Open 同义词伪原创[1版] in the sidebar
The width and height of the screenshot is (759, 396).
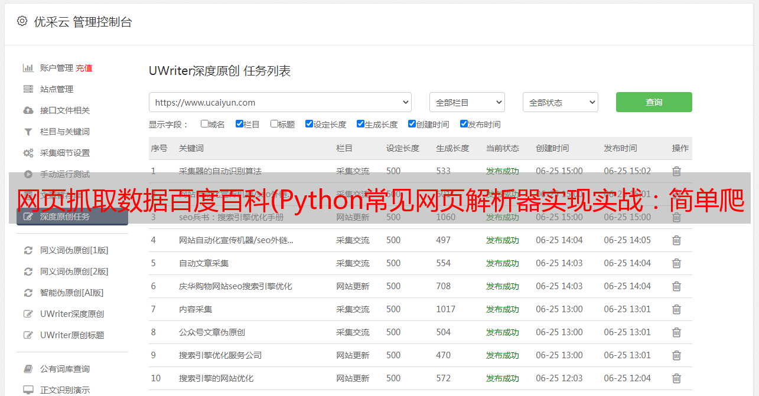click(74, 250)
